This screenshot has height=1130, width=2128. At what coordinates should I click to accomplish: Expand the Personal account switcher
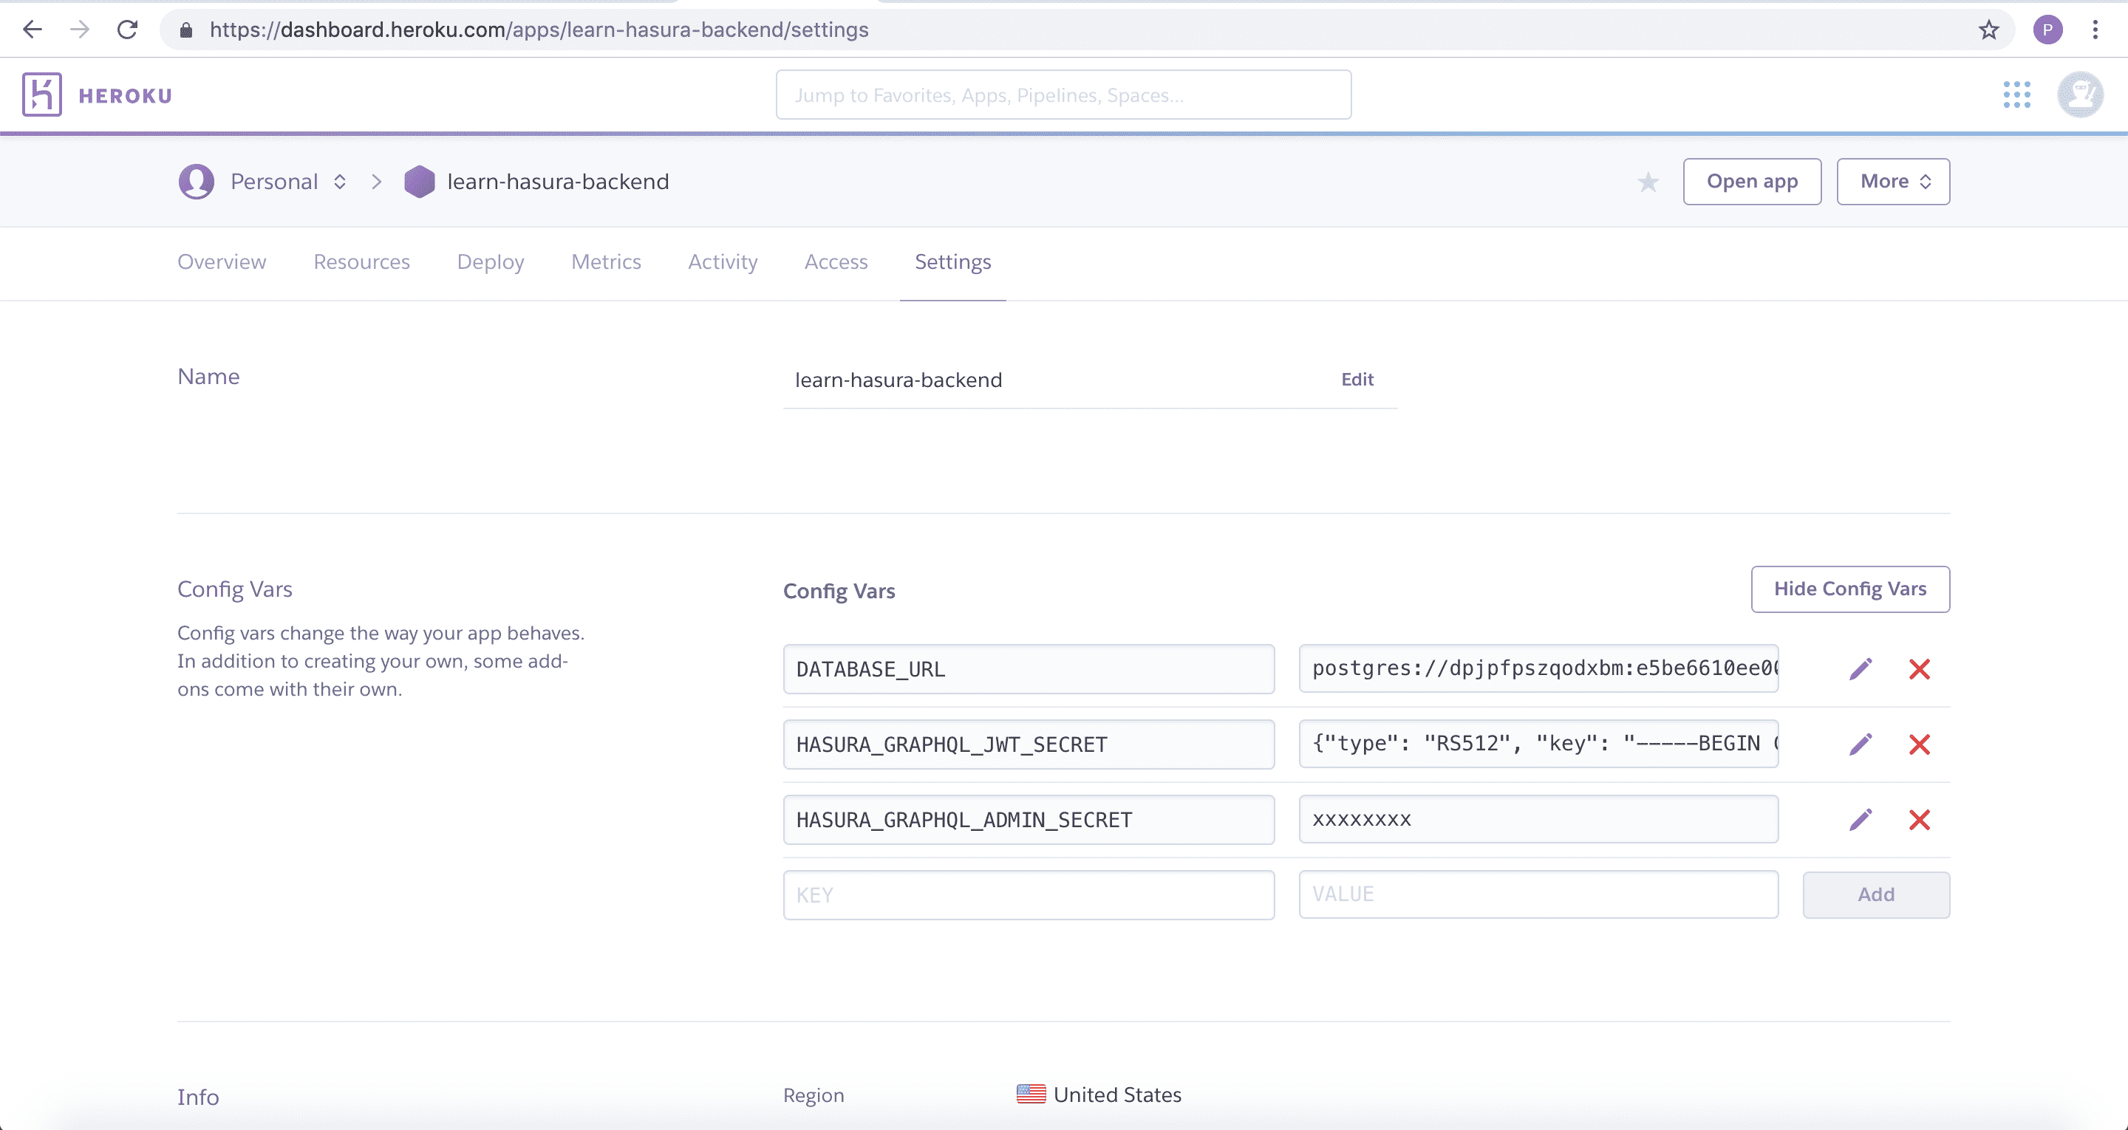340,182
